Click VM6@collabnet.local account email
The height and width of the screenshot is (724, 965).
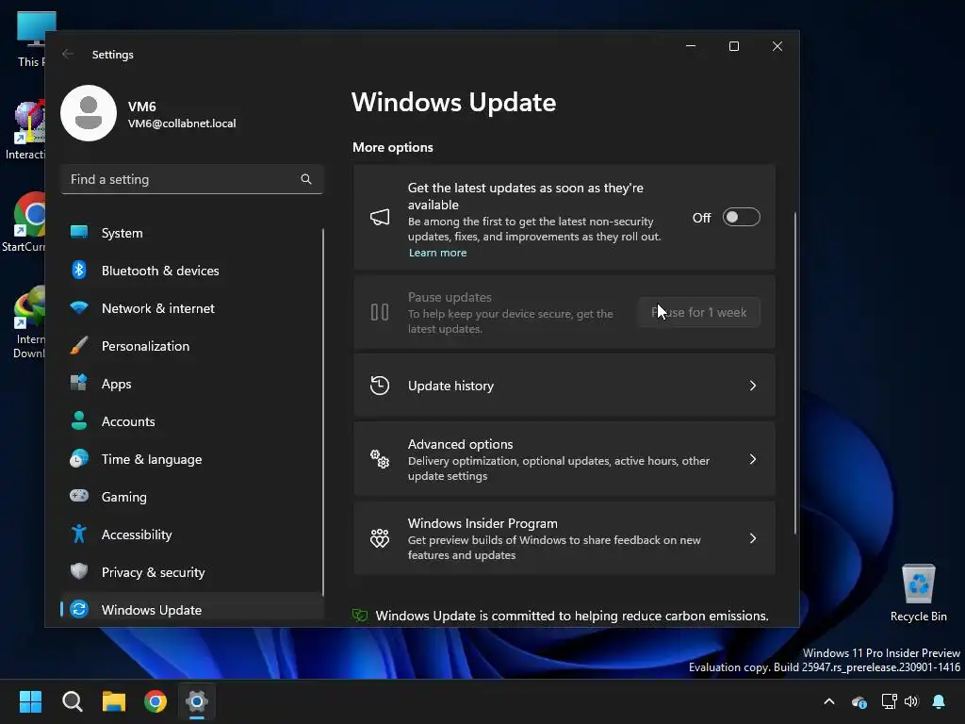pos(182,123)
